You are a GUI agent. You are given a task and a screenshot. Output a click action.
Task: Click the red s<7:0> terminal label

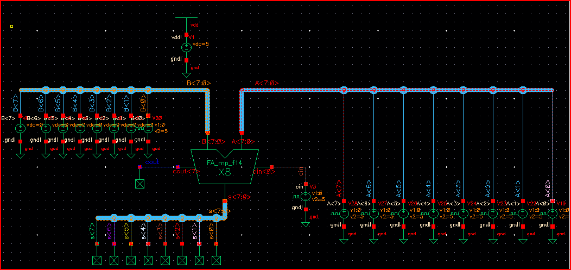pos(239,197)
